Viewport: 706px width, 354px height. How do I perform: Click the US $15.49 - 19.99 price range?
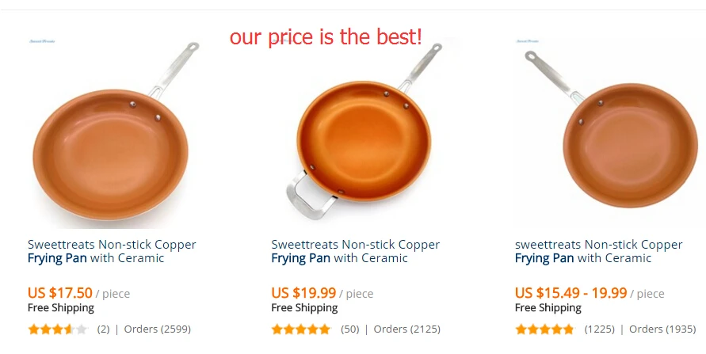click(x=571, y=293)
